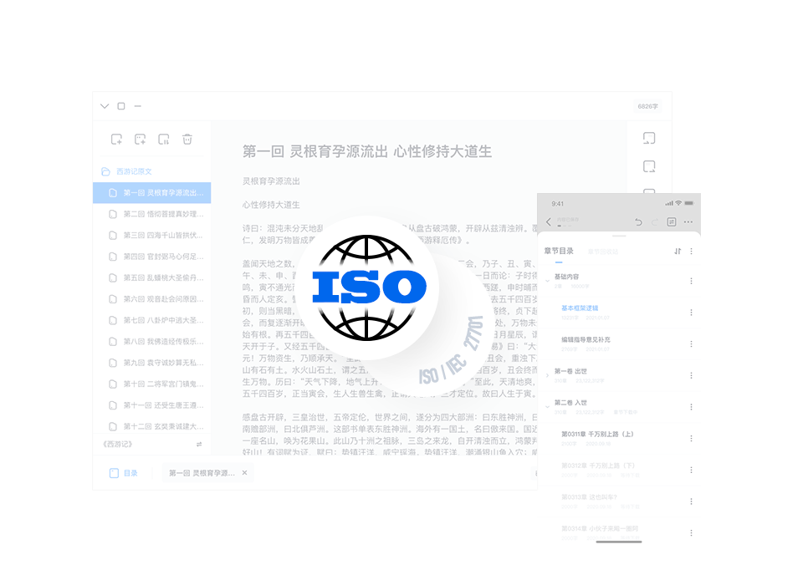Click the trash delete icon in sidebar
Screen dimensions: 803x585
pos(187,140)
